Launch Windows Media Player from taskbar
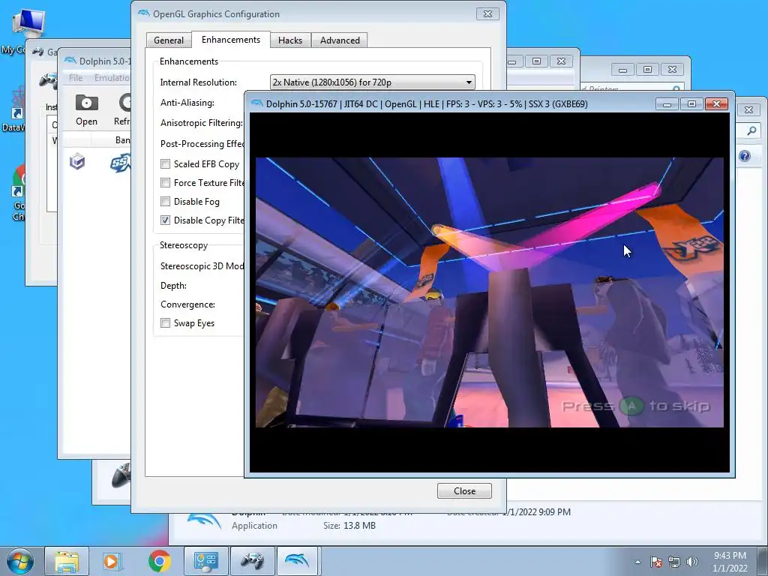The width and height of the screenshot is (768, 576). coord(111,561)
